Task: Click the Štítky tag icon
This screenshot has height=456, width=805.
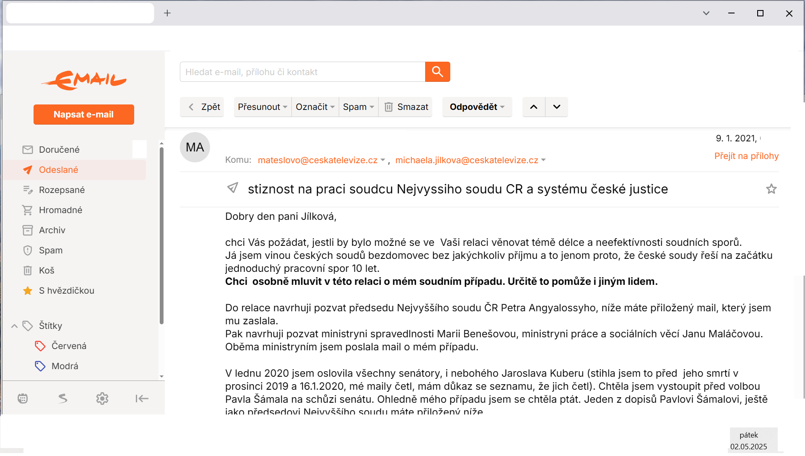Action: coord(28,326)
